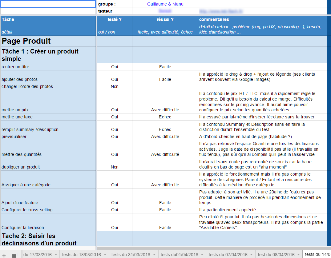This screenshot has width=331, height=258.
Task: Click 'Oui' in the 'rentrer un titre' row
Action: coord(115,67)
